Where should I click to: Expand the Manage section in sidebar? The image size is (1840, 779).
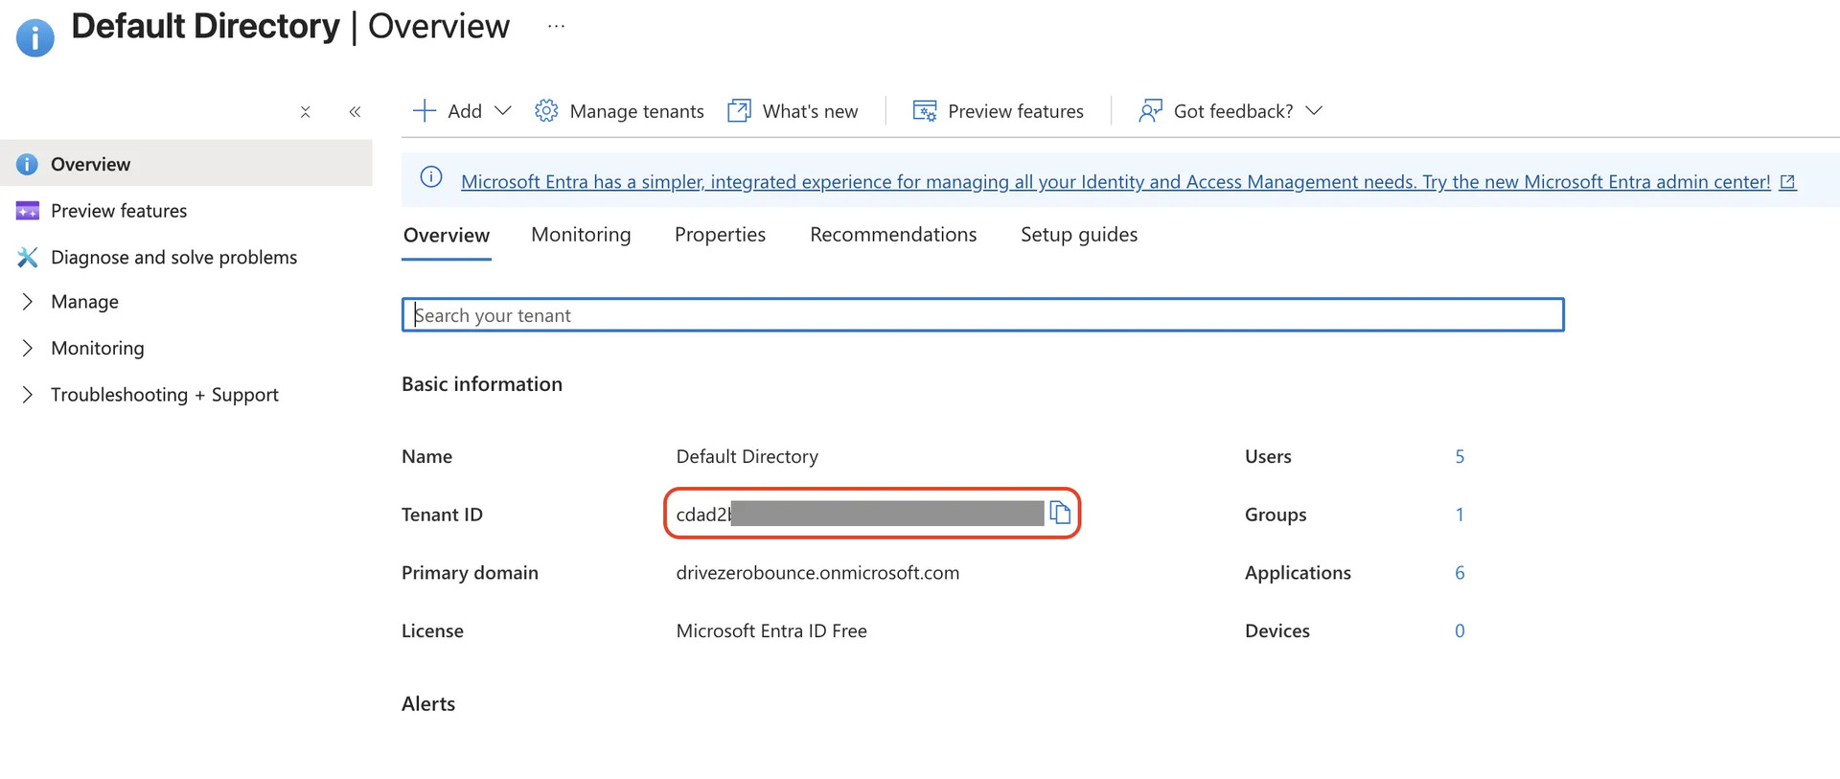[28, 302]
